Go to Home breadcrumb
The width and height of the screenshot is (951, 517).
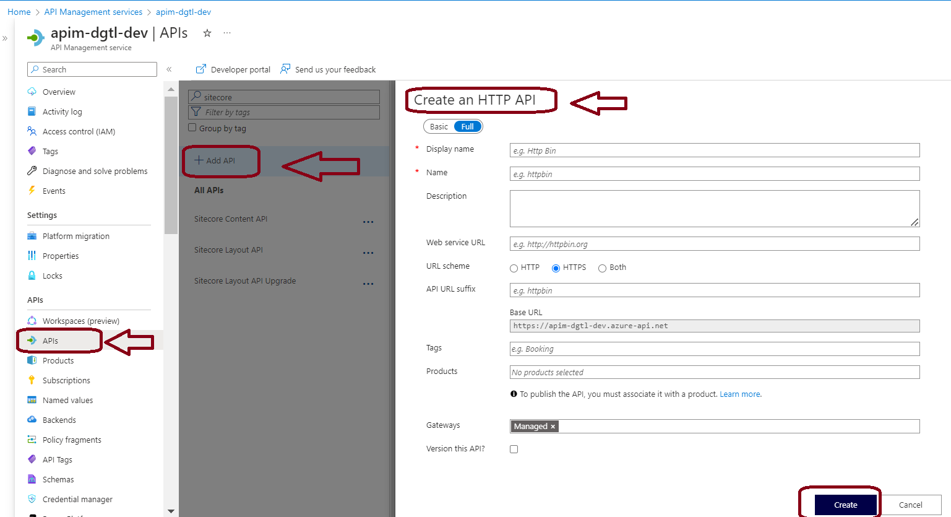pos(19,12)
